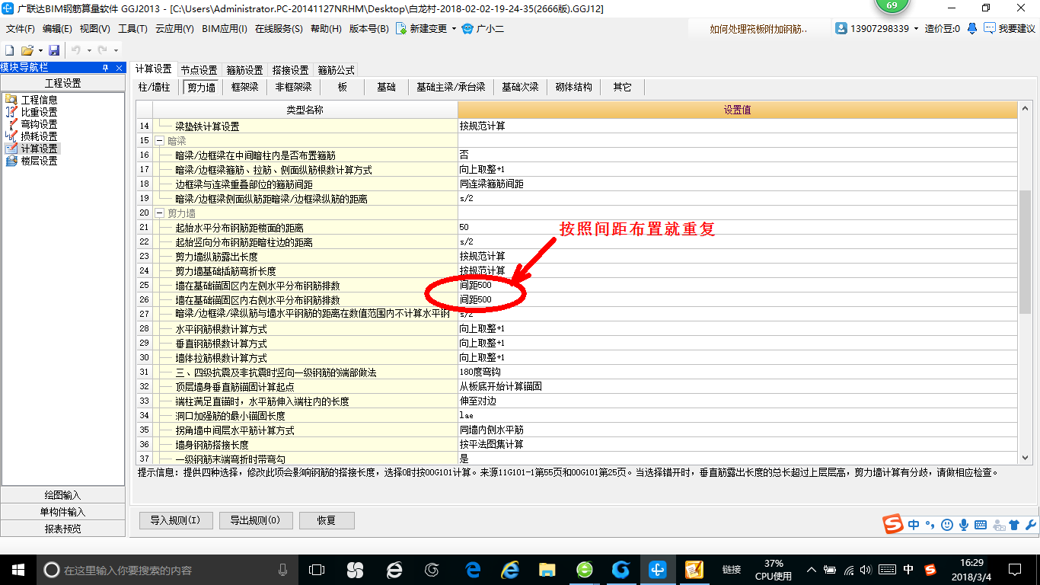Open Internet Explorer from taskbar

510,569
